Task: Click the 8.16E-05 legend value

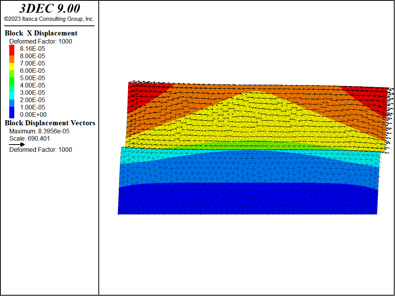Action: (32, 49)
